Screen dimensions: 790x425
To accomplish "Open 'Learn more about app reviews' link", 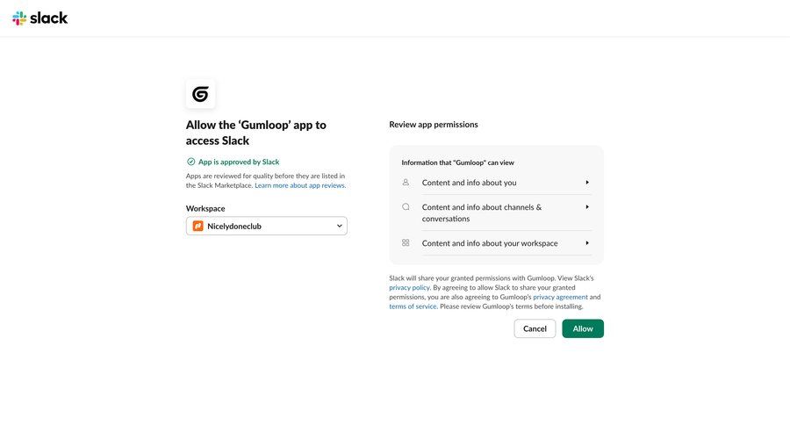I will [x=299, y=185].
